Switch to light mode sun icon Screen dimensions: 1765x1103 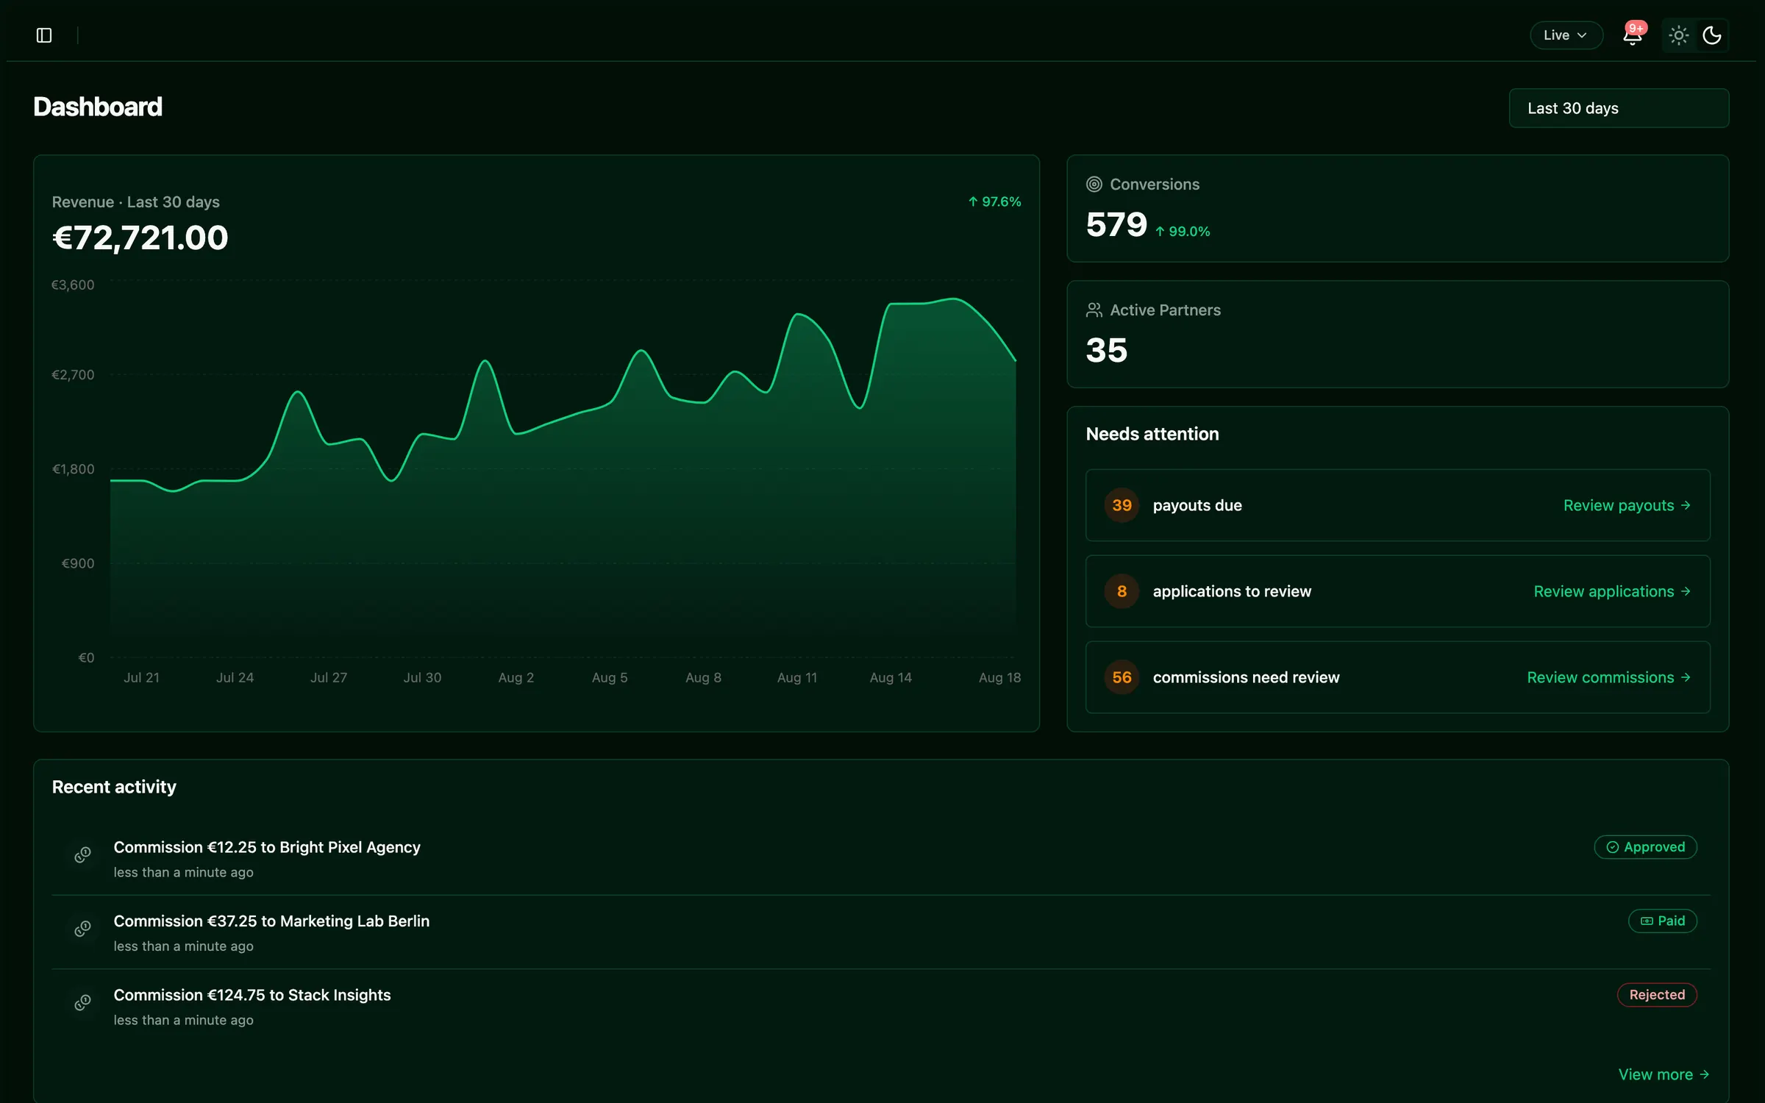point(1678,35)
